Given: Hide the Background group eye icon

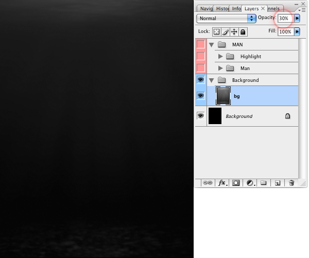Looking at the screenshot, I should 201,80.
